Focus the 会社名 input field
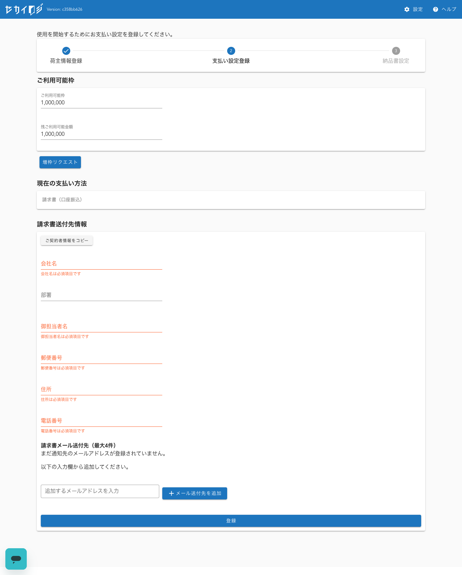462x575 pixels. (x=101, y=264)
